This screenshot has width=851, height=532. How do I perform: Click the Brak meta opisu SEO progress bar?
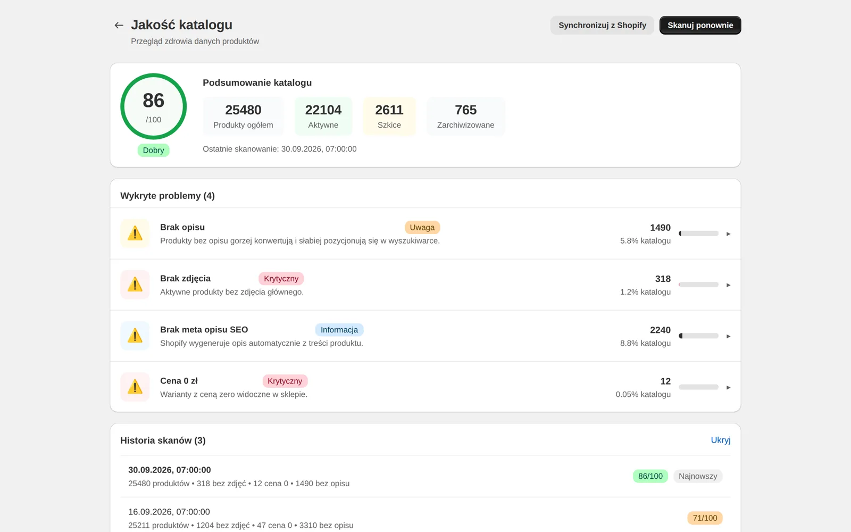click(x=698, y=336)
